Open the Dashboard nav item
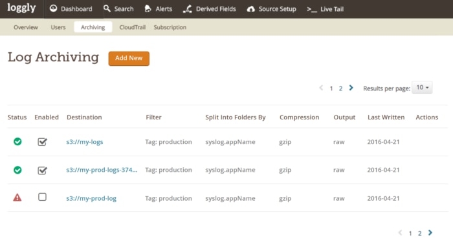Screen dimensions: 453x246 point(71,9)
